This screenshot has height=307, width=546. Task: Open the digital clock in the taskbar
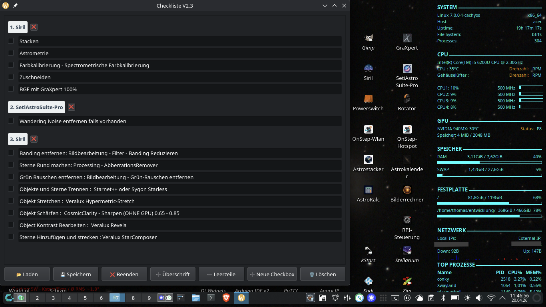[520, 298]
